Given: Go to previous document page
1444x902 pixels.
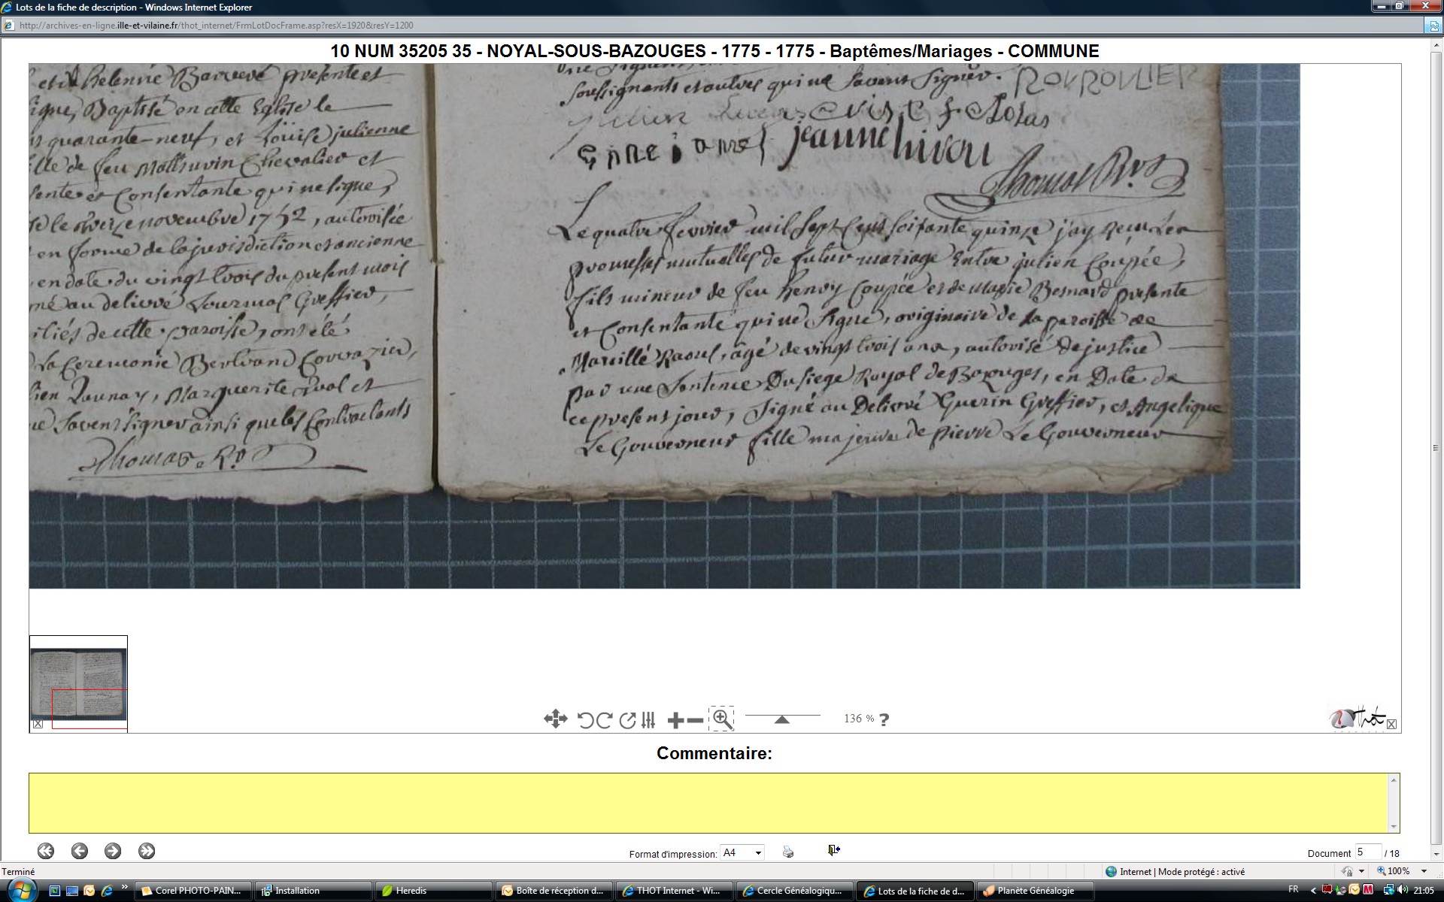Looking at the screenshot, I should (x=80, y=851).
